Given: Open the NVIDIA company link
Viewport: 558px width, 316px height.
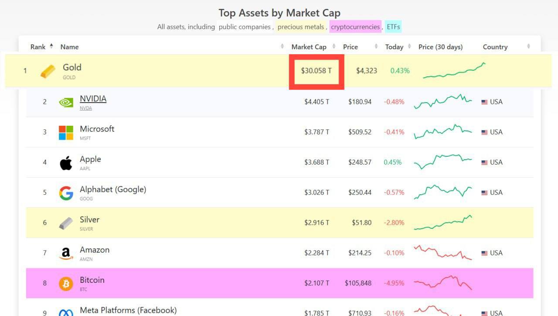Looking at the screenshot, I should pyautogui.click(x=93, y=99).
